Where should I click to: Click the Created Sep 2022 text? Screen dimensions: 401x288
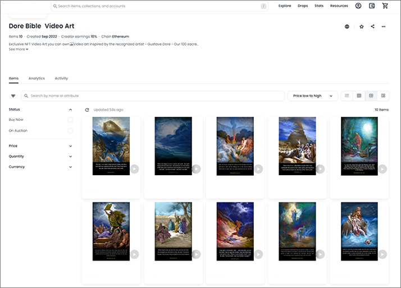pos(42,36)
